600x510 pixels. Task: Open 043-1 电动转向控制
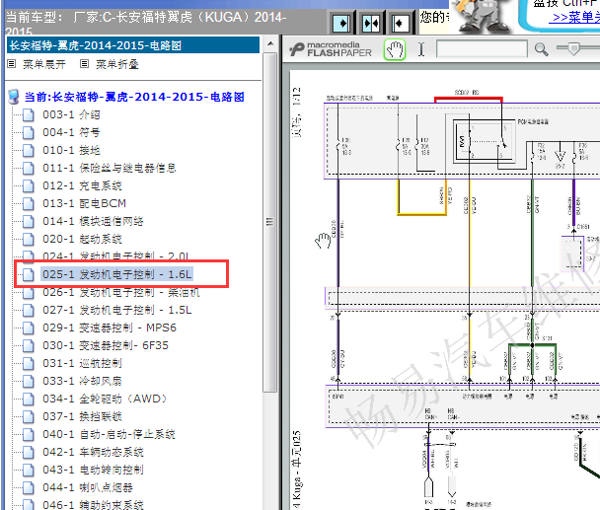tap(93, 470)
